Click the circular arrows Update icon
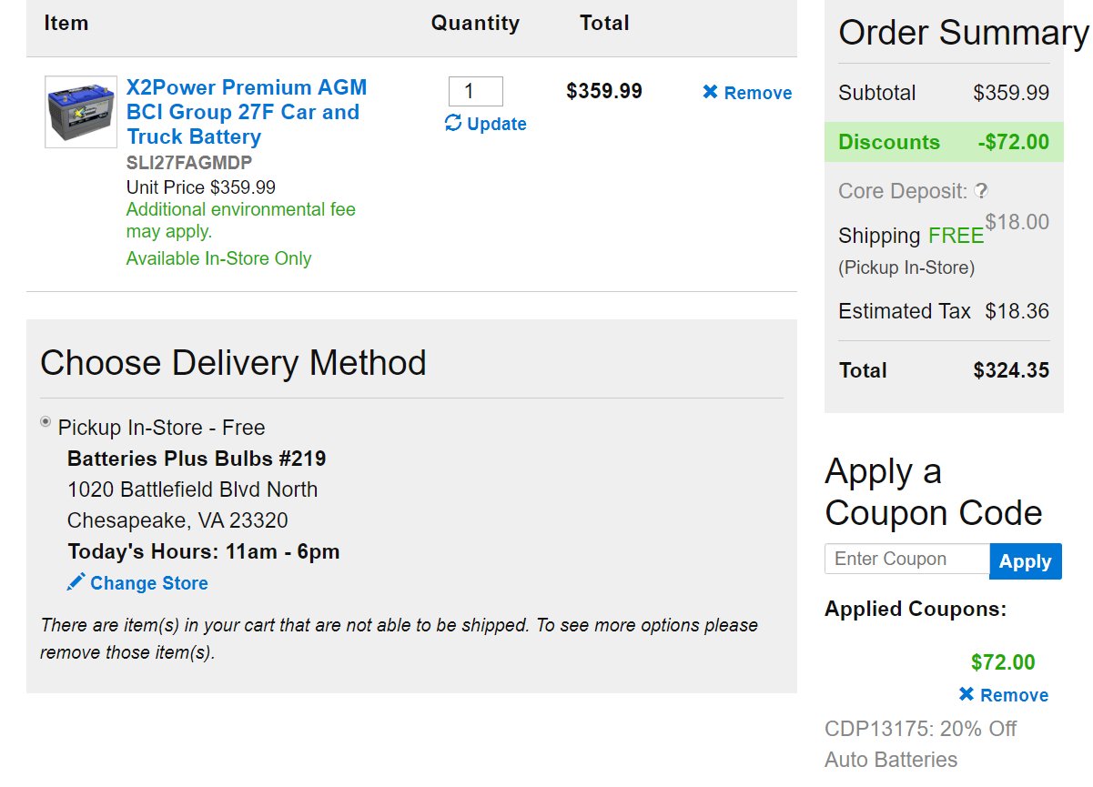The height and width of the screenshot is (787, 1093). pos(452,123)
